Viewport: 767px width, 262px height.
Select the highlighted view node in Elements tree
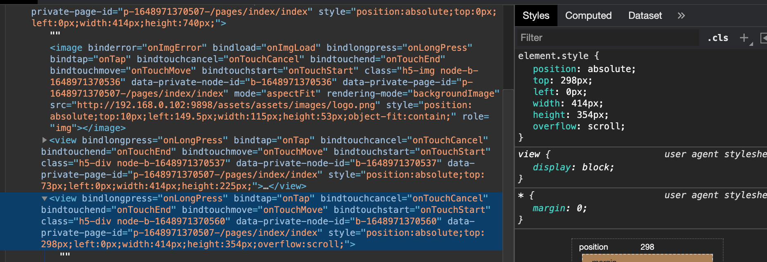pyautogui.click(x=164, y=221)
